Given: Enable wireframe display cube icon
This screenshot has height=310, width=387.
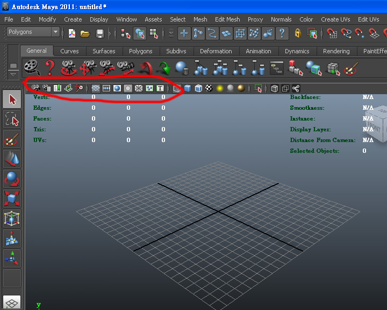Looking at the screenshot, I should 177,88.
